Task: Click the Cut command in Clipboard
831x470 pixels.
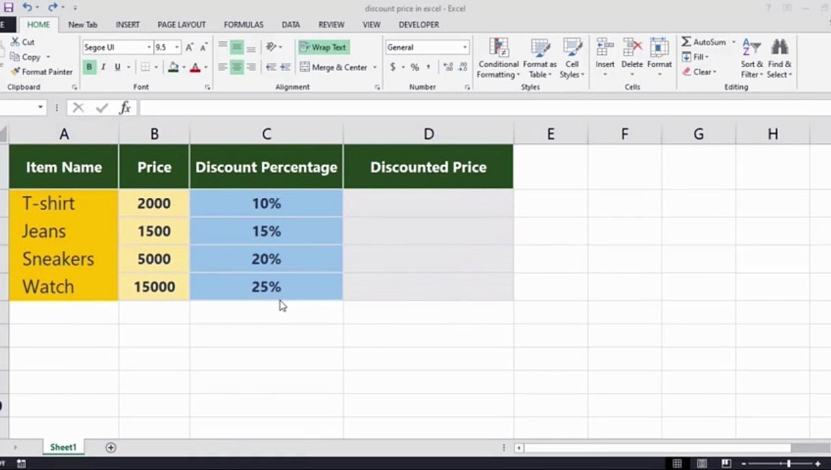Action: click(22, 42)
